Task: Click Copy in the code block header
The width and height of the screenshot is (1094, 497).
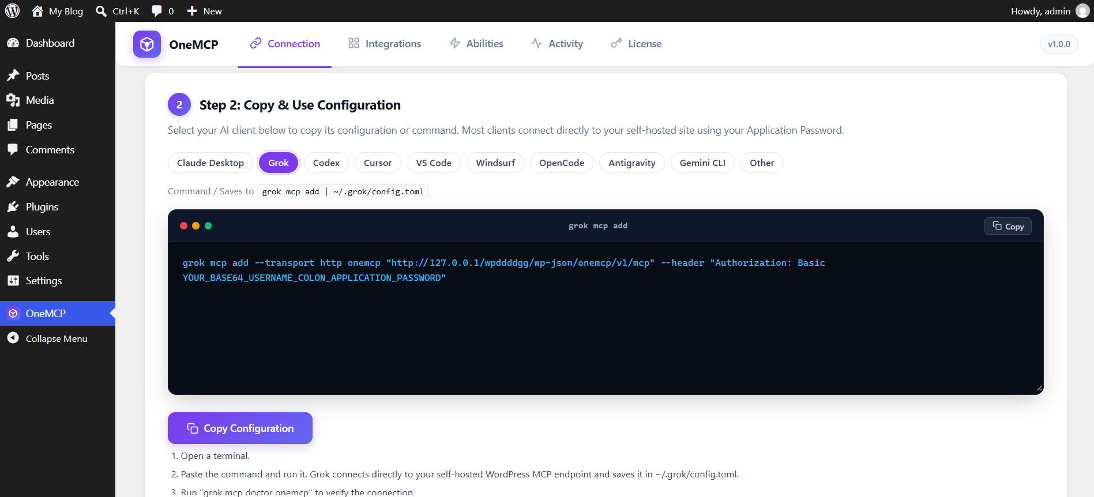Action: coord(1008,226)
